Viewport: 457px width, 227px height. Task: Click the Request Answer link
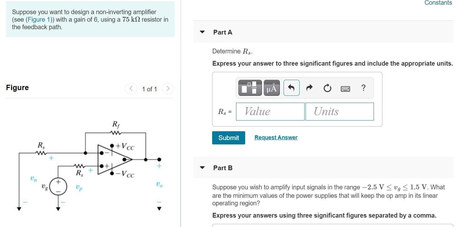(x=276, y=137)
